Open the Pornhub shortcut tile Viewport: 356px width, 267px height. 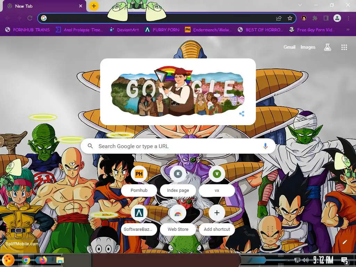pyautogui.click(x=139, y=181)
